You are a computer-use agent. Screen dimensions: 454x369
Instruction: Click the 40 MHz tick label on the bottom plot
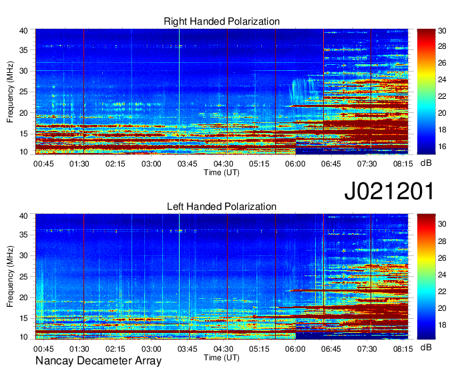pyautogui.click(x=23, y=216)
